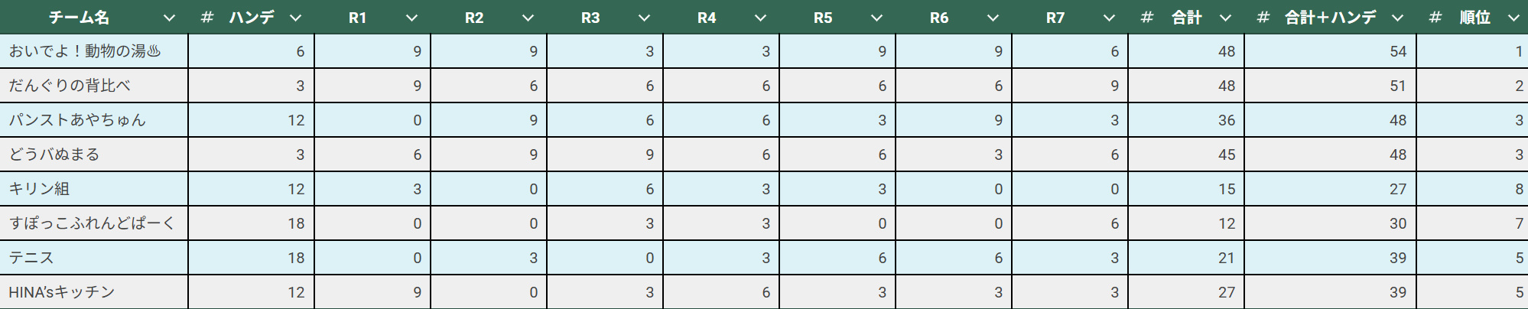Click the R7 column header label
This screenshot has width=1528, height=309.
pyautogui.click(x=1055, y=18)
